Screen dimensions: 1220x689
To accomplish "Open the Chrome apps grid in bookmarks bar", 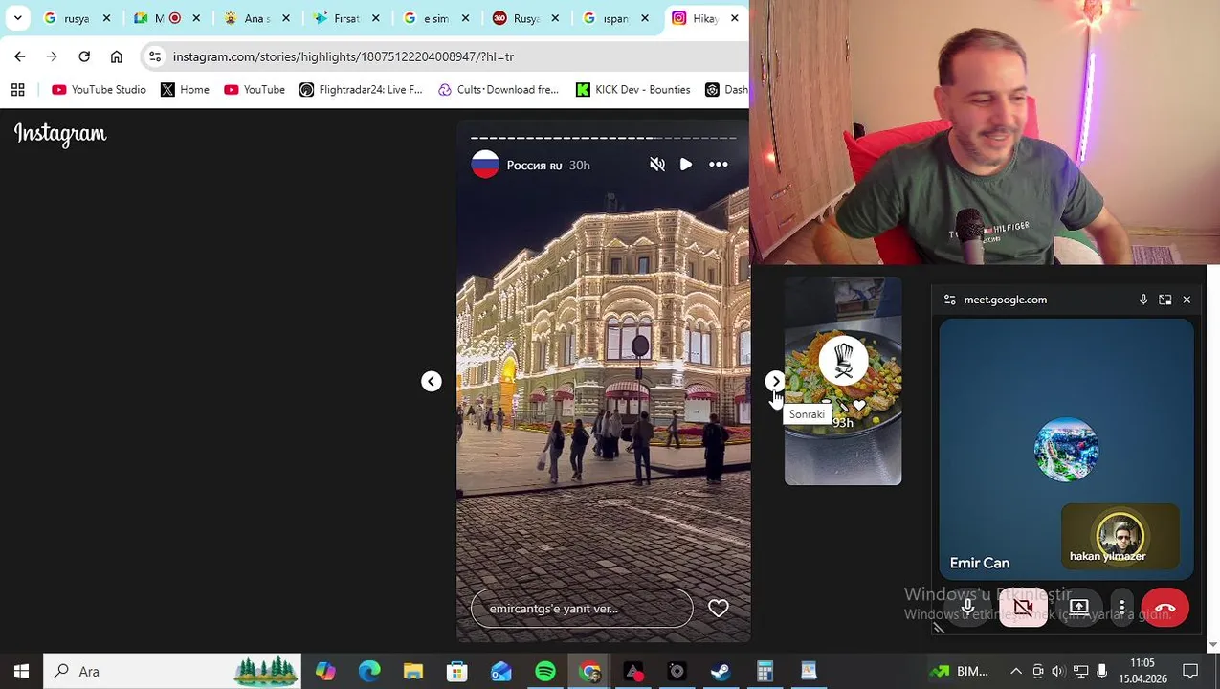I will tap(17, 90).
